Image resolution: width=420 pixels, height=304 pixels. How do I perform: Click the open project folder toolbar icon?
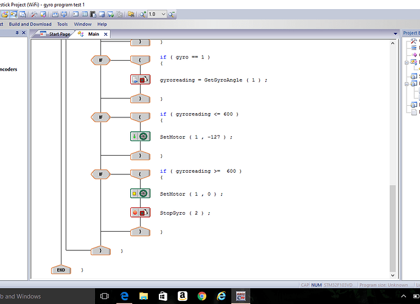tap(4, 14)
